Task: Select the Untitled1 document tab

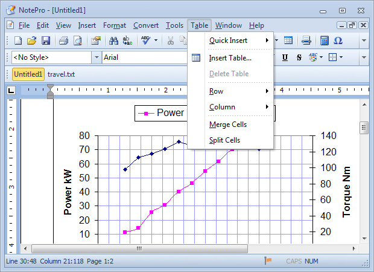Action: (x=28, y=74)
